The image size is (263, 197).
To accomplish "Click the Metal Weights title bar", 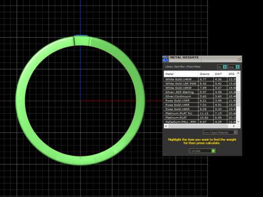I will coord(202,59).
